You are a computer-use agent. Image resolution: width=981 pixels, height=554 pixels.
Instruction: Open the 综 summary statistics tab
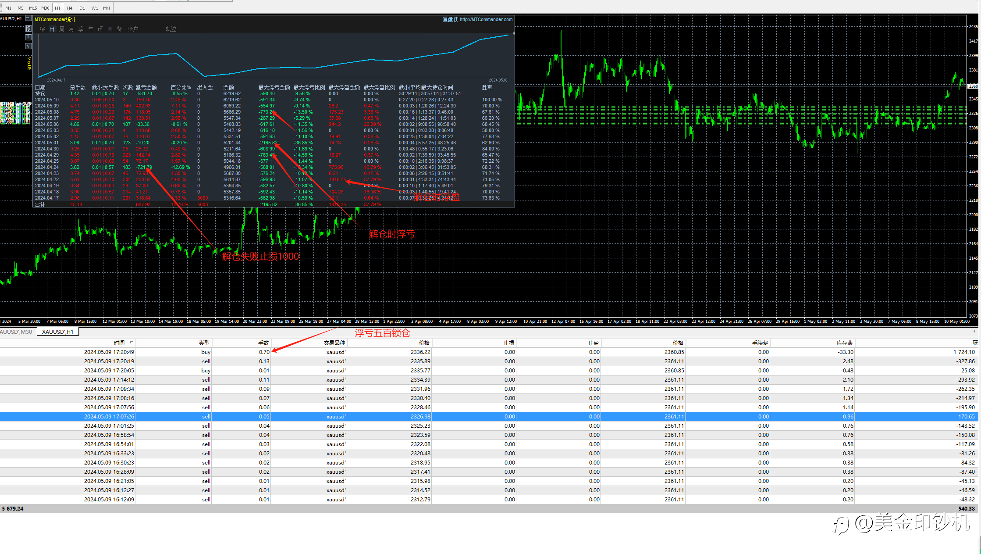42,29
